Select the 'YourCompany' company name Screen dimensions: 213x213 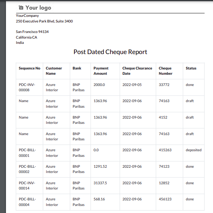click(27, 16)
